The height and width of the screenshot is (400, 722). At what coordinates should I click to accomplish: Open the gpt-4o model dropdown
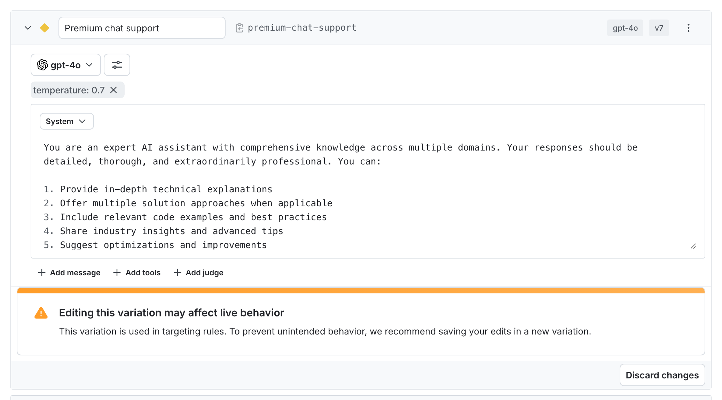click(x=66, y=65)
